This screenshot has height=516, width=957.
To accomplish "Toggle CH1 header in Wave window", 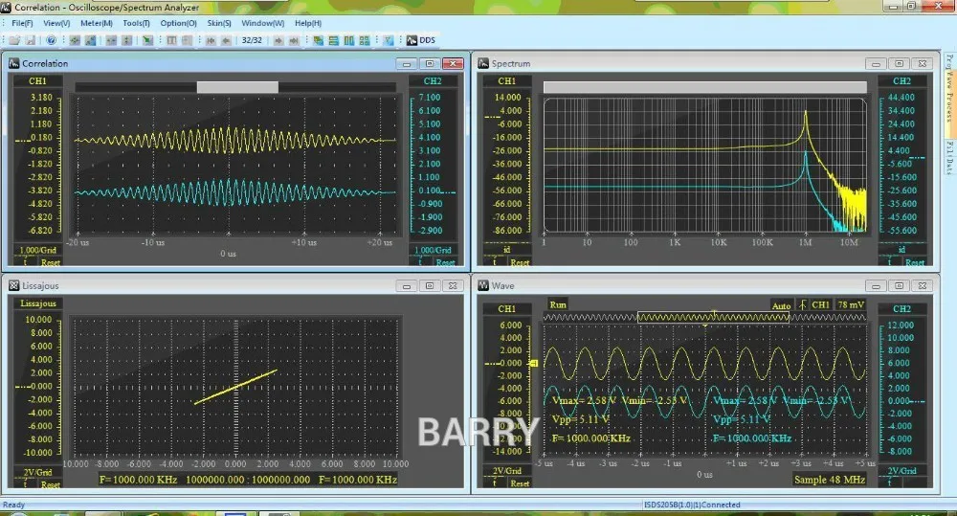I will tap(506, 308).
